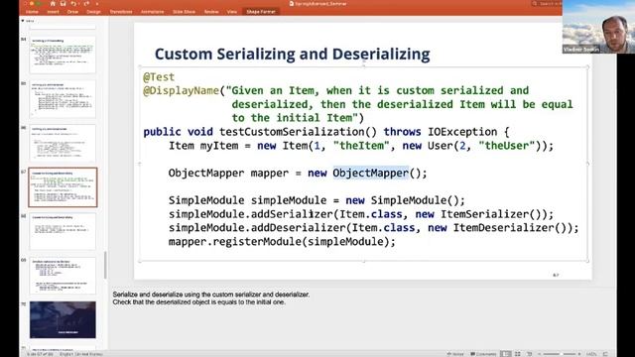Image resolution: width=635 pixels, height=357 pixels.
Task: Click the slide title 'Custom Serializing and Deserializing'
Action: click(x=292, y=55)
